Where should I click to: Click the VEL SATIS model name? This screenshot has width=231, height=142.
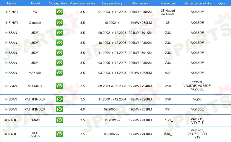pos(35,134)
